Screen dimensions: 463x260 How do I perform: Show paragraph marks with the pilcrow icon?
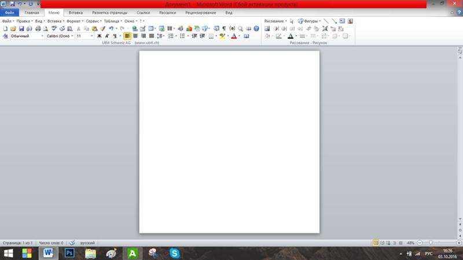224,28
